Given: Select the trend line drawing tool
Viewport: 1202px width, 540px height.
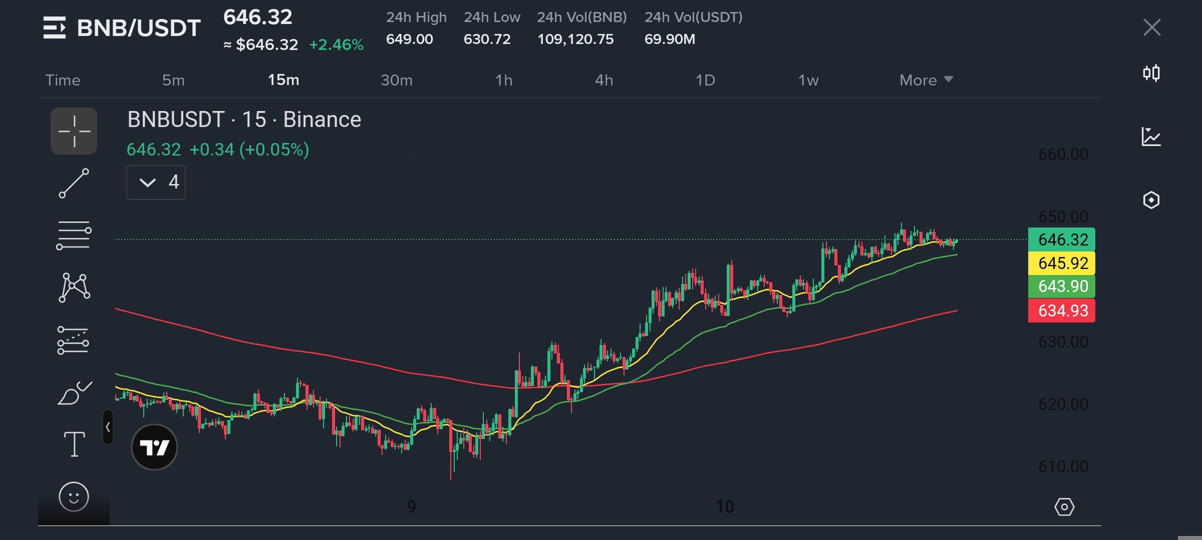Looking at the screenshot, I should 74,183.
